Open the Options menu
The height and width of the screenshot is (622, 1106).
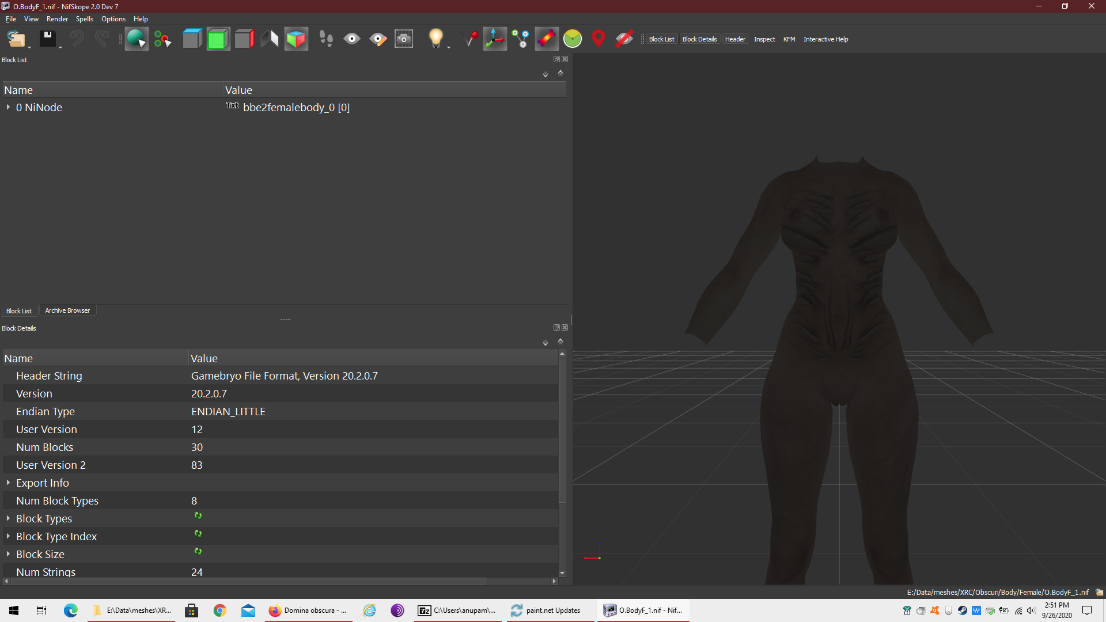113,19
